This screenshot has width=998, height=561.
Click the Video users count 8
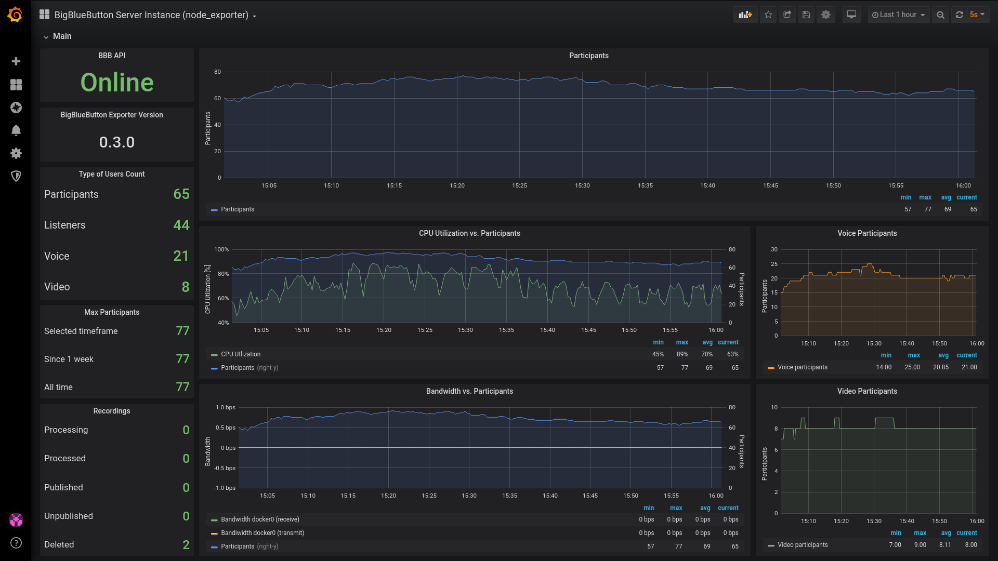(186, 287)
